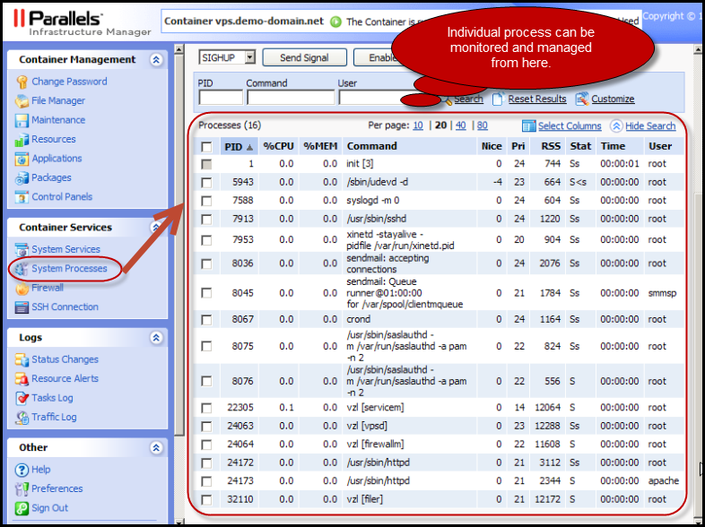705x527 pixels.
Task: Click the Parallels Infrastructure Manager logo
Action: (x=81, y=23)
